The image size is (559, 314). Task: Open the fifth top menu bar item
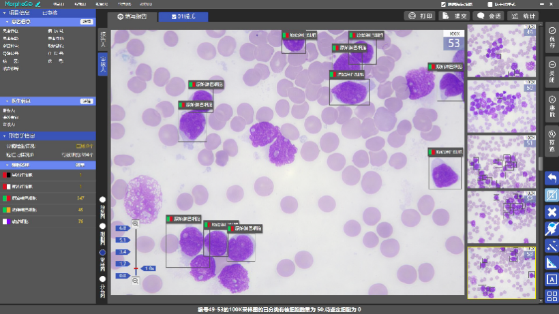click(146, 4)
